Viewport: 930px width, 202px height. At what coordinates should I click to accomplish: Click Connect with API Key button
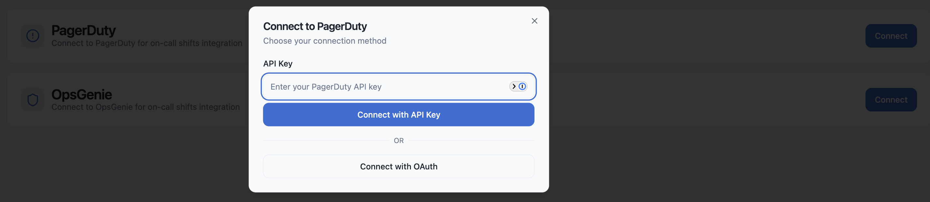pos(399,115)
